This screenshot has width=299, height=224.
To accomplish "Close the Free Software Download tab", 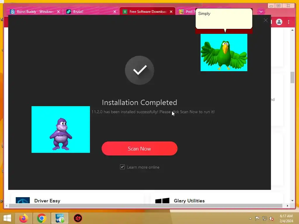I will click(x=171, y=12).
